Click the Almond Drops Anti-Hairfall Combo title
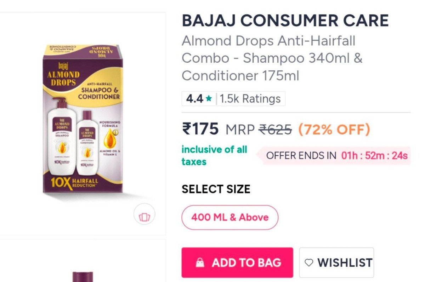Image resolution: width=425 pixels, height=282 pixels. (272, 58)
